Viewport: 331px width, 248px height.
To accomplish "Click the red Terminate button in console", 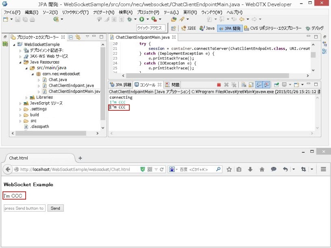I will (219, 85).
